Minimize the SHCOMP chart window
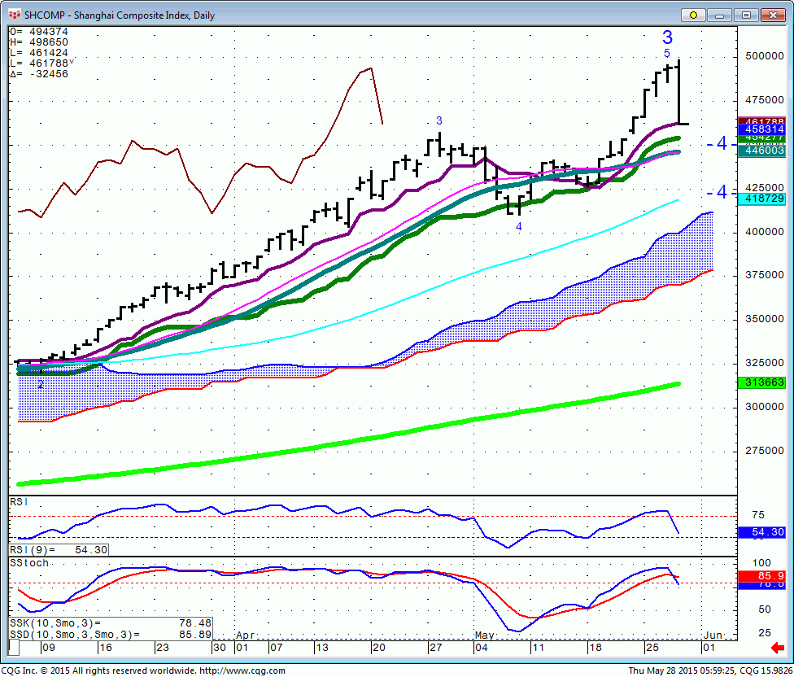The height and width of the screenshot is (677, 794). [719, 15]
